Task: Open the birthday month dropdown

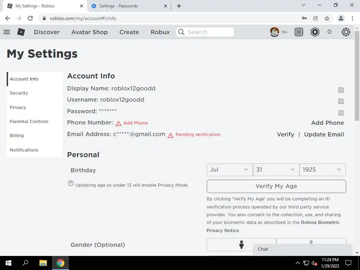Action: pyautogui.click(x=230, y=170)
